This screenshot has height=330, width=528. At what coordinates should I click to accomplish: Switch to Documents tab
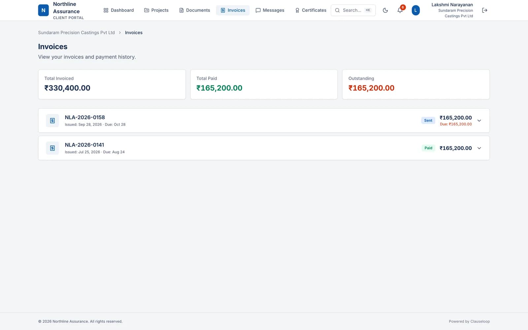pyautogui.click(x=195, y=10)
